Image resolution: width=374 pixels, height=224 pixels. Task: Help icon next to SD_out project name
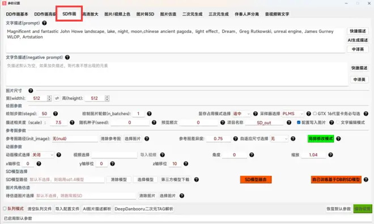(289, 122)
